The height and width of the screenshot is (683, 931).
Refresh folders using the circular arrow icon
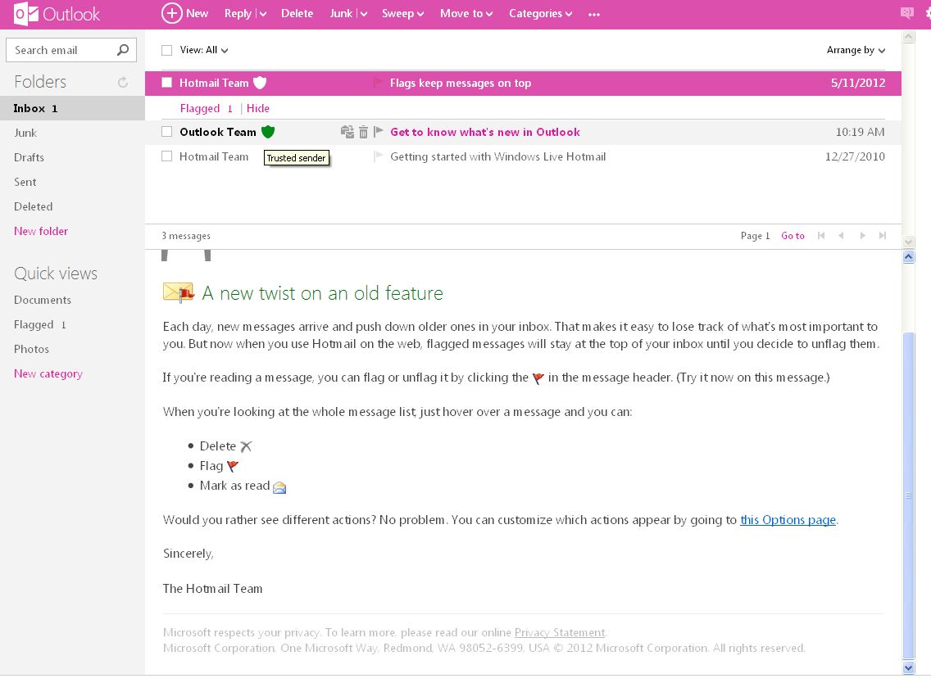pyautogui.click(x=122, y=83)
